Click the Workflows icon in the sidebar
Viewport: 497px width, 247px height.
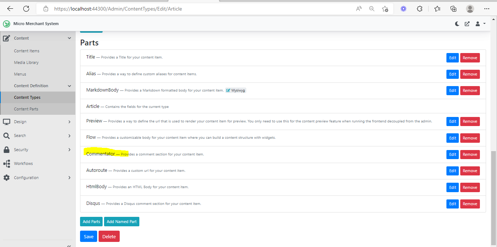(6, 163)
